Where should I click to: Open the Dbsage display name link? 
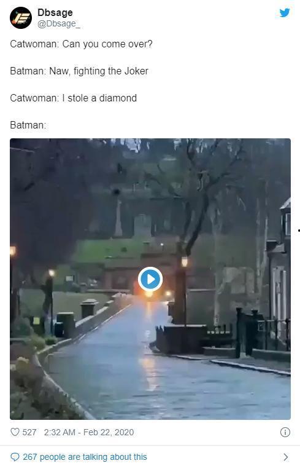tap(55, 12)
